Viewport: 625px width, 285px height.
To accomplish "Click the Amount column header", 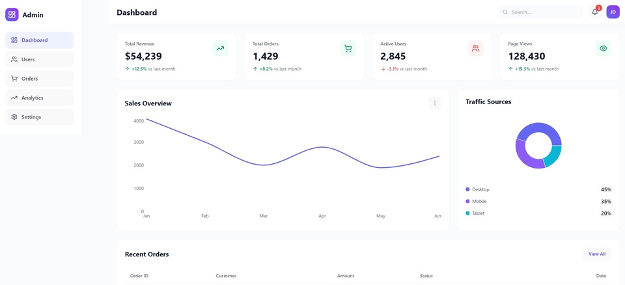I will pos(346,276).
